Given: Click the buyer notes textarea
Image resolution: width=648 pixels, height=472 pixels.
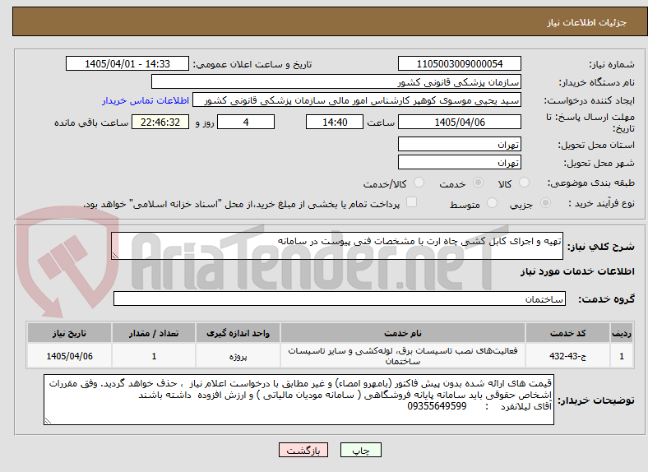Looking at the screenshot, I should point(299,400).
